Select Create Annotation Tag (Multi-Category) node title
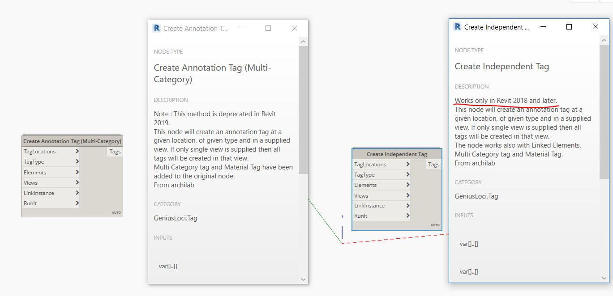613x296 pixels. [x=72, y=141]
